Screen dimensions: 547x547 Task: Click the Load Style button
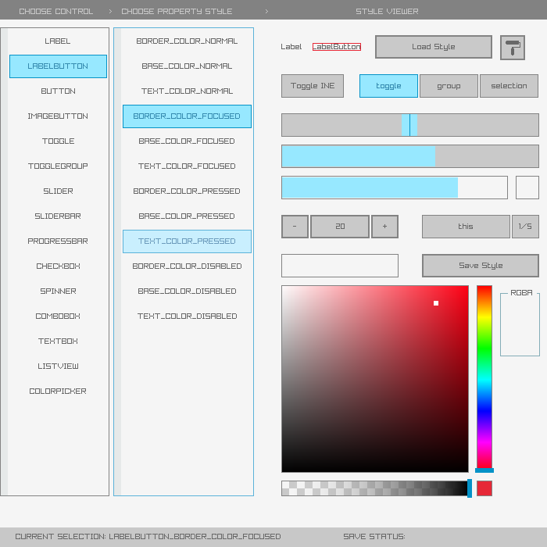433,47
